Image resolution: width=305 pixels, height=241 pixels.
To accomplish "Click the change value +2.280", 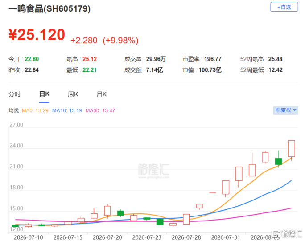I will 84,41.
